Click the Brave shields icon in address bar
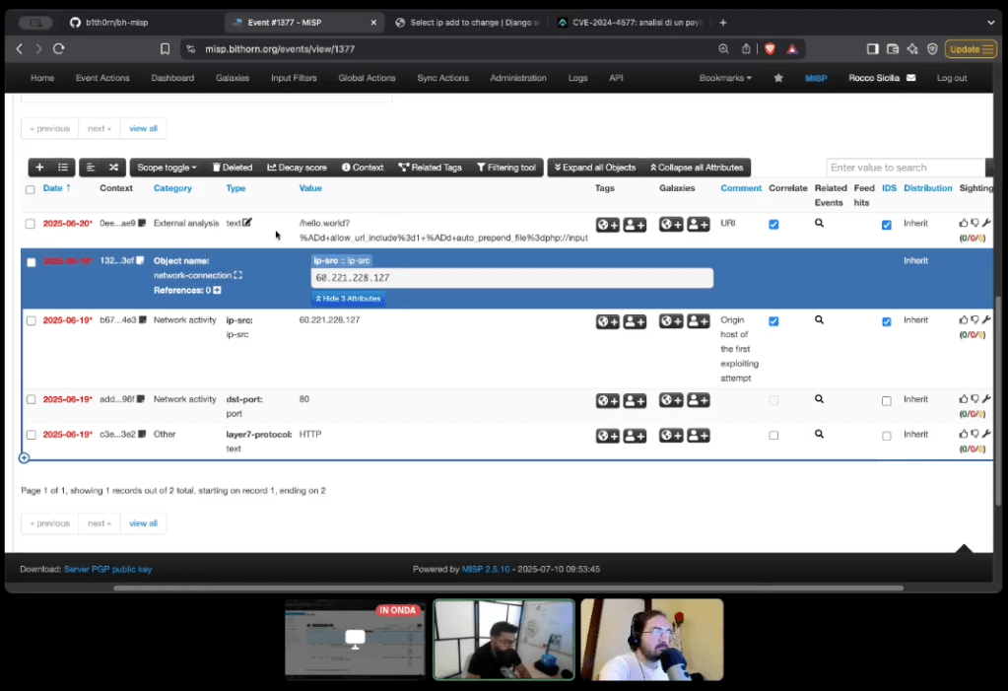 [770, 48]
